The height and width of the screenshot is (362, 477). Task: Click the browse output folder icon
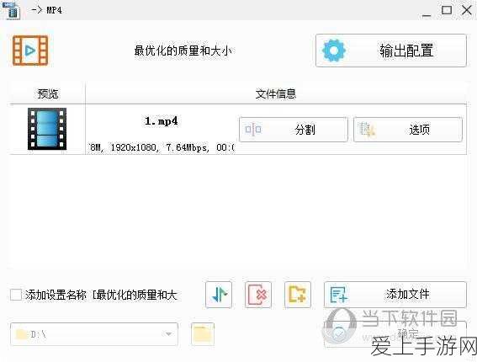(x=203, y=334)
